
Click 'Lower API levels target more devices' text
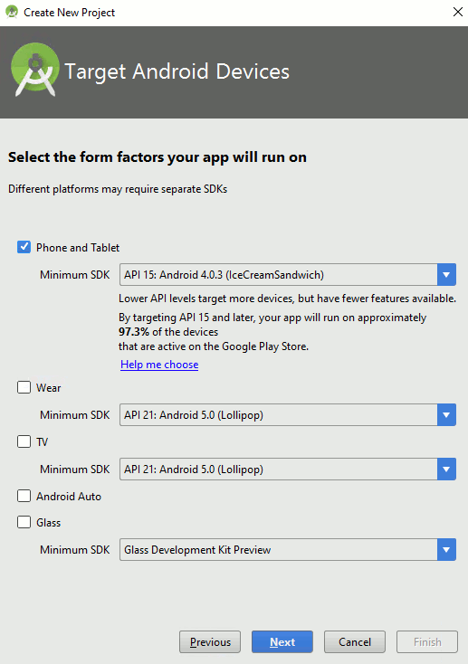tap(288, 299)
